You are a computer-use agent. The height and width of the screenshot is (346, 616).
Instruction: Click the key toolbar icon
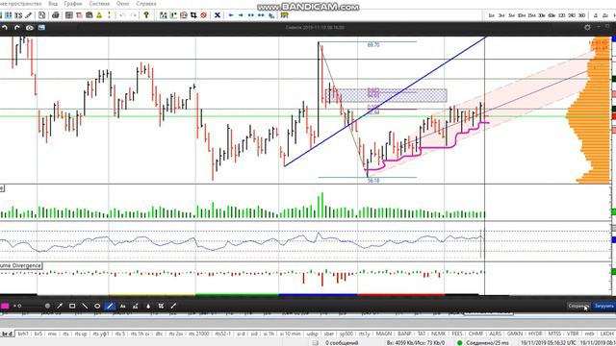[146, 15]
